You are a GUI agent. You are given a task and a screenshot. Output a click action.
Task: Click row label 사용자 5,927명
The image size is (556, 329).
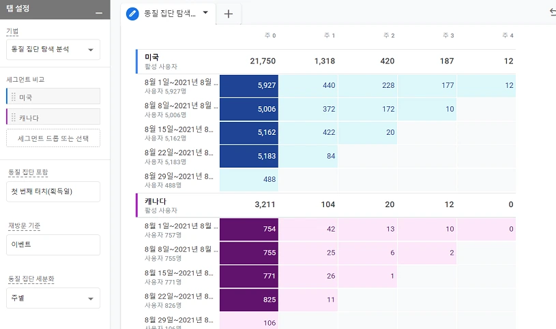point(165,91)
